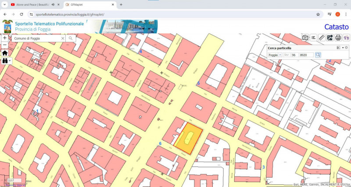Bookmark this page with the star
This screenshot has height=187, width=351.
coord(318,14)
